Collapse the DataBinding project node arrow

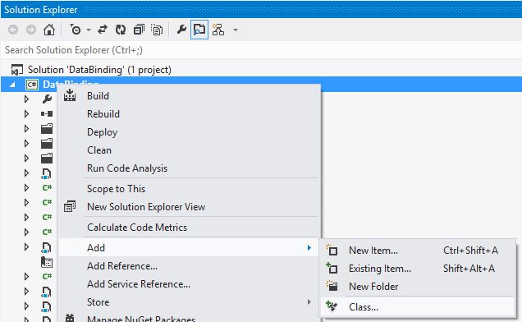coord(12,85)
